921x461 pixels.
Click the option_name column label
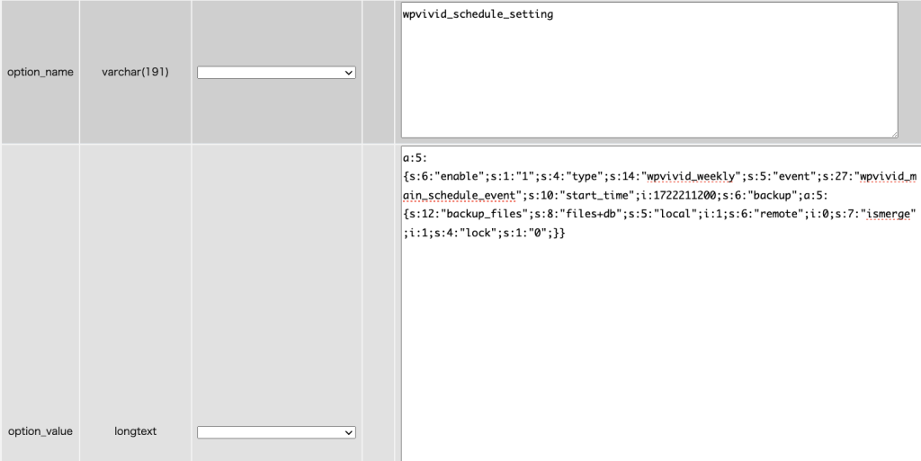(40, 72)
